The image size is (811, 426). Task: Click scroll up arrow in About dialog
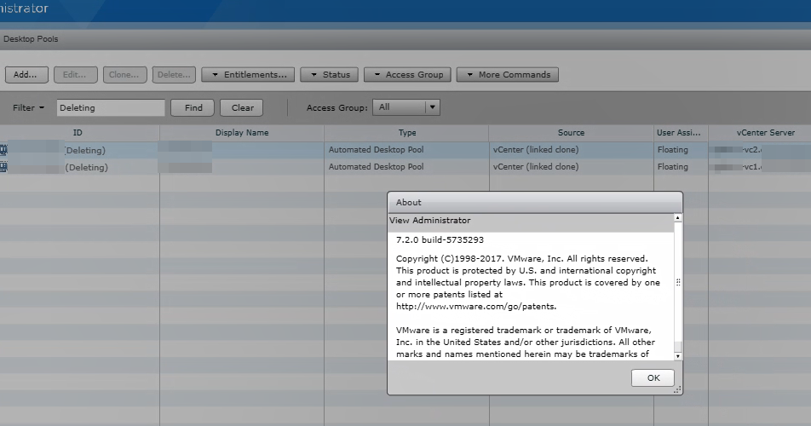click(678, 218)
